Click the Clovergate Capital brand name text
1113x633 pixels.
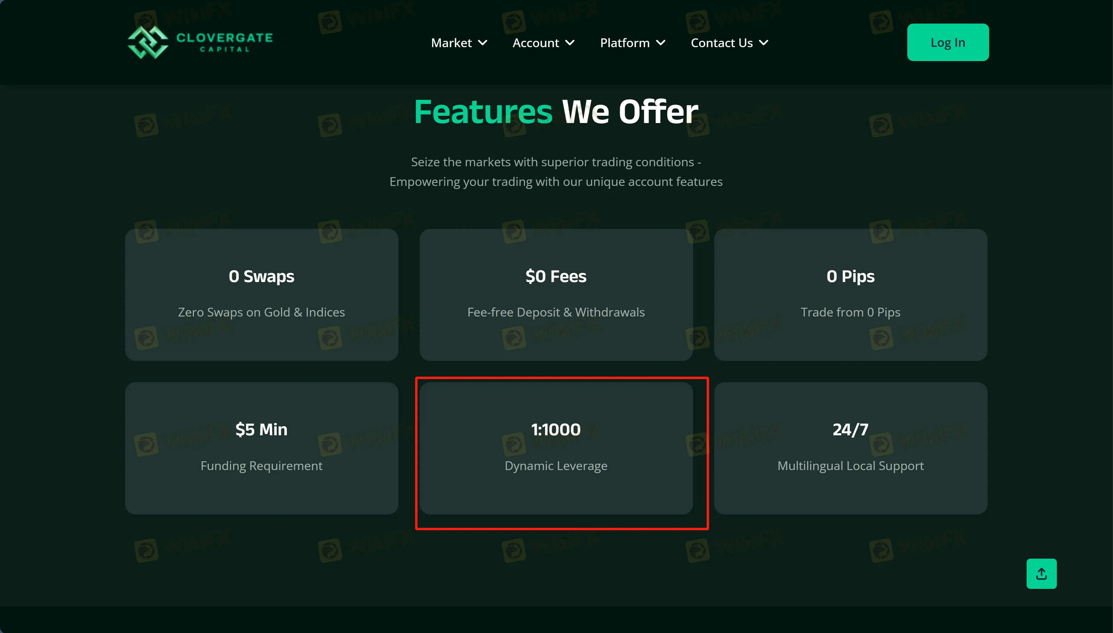[x=224, y=42]
